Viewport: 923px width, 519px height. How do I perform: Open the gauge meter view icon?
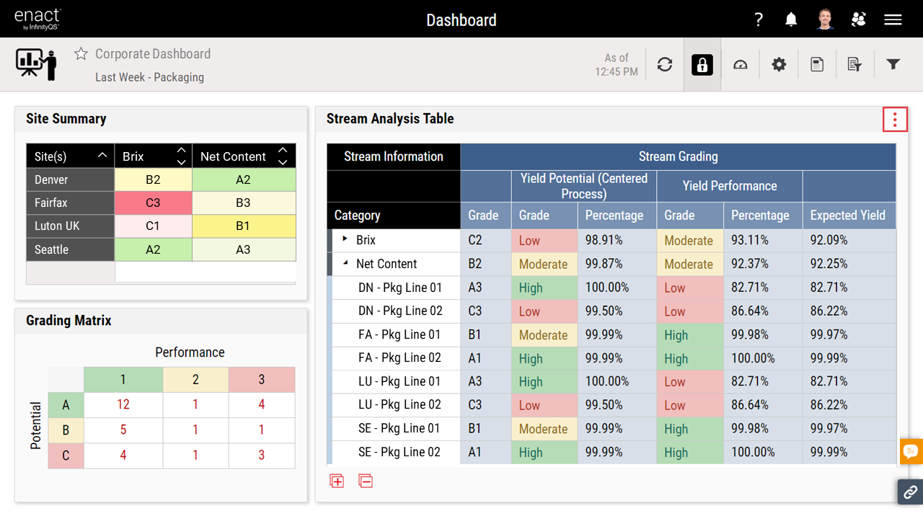point(741,65)
